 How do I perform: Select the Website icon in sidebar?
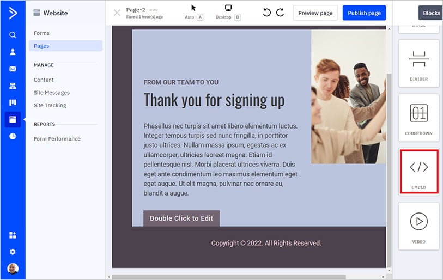coord(13,119)
